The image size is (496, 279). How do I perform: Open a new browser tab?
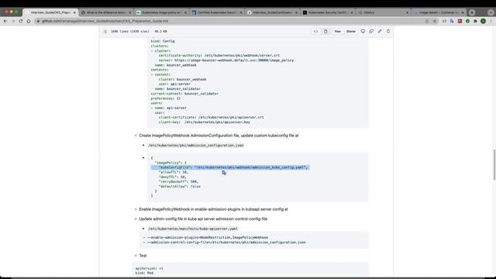472,12
